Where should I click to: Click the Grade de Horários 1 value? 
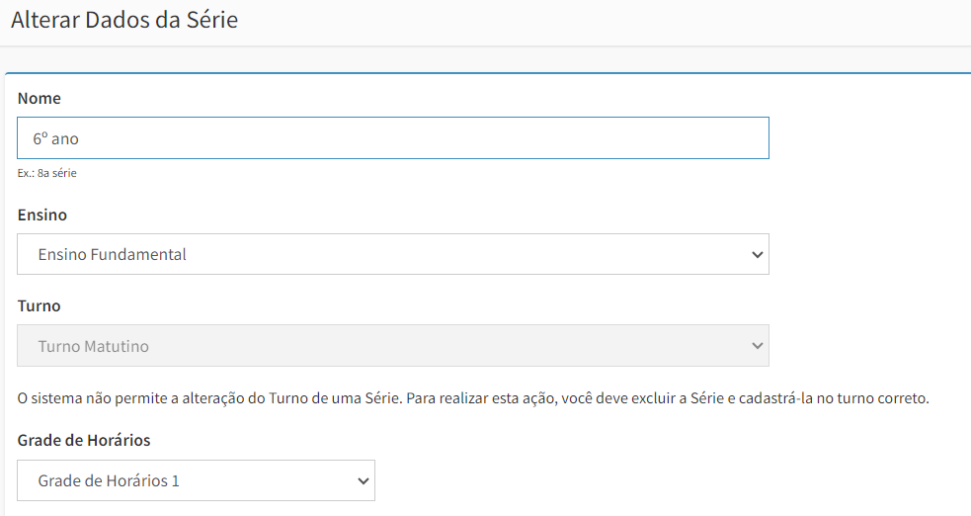[x=109, y=480]
